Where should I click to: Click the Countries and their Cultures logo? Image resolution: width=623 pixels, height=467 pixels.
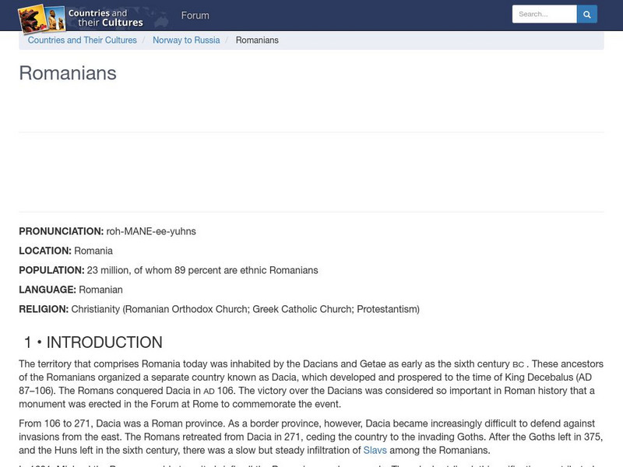pos(81,18)
